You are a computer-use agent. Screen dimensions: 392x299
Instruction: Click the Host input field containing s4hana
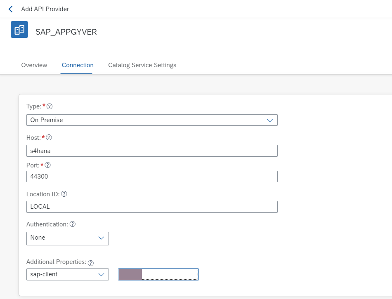(152, 151)
